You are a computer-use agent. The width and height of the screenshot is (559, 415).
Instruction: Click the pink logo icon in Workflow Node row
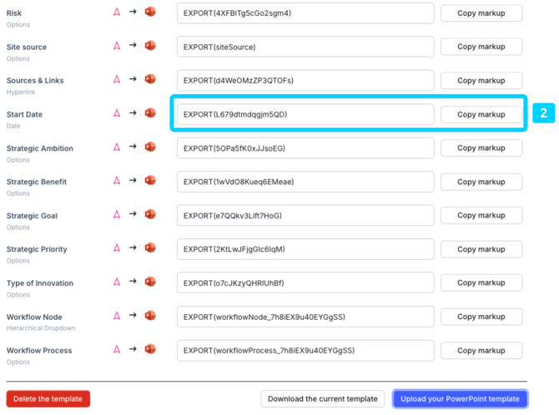pos(117,316)
